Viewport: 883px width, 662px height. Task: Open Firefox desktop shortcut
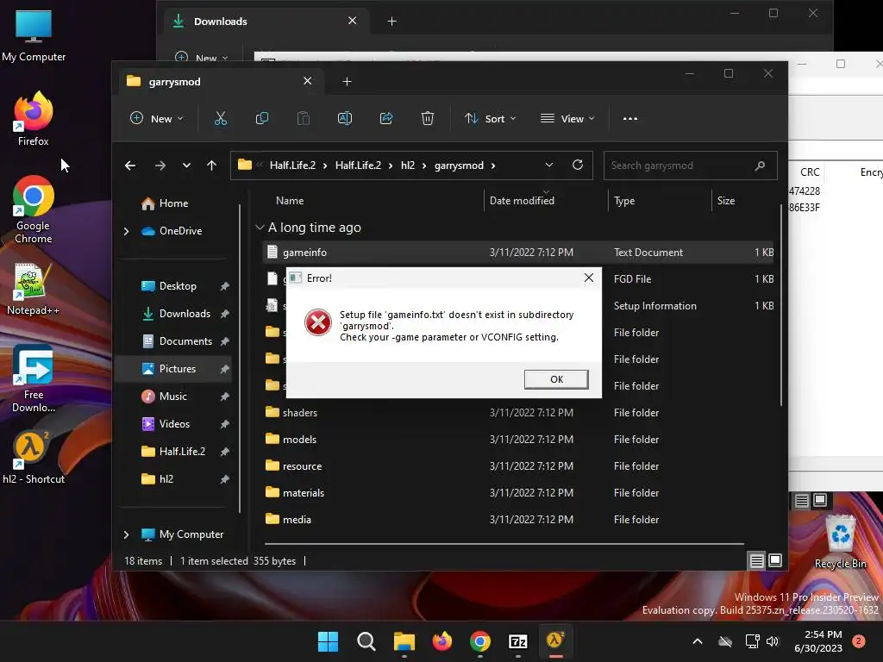[34, 119]
